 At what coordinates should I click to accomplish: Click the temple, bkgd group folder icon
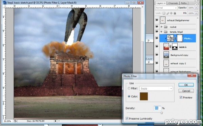point(165,32)
